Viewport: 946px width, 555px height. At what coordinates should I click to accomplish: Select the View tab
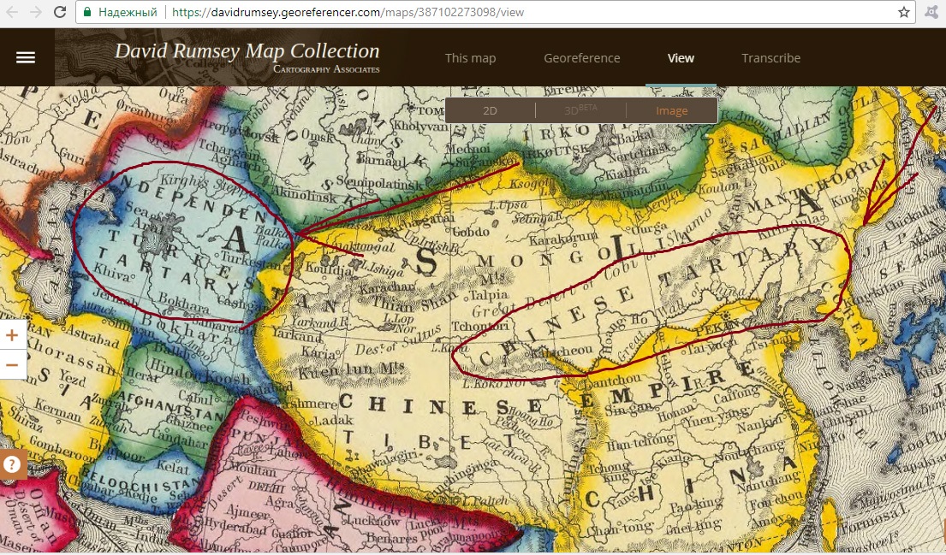coord(681,58)
